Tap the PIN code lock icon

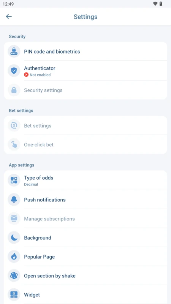(x=14, y=52)
